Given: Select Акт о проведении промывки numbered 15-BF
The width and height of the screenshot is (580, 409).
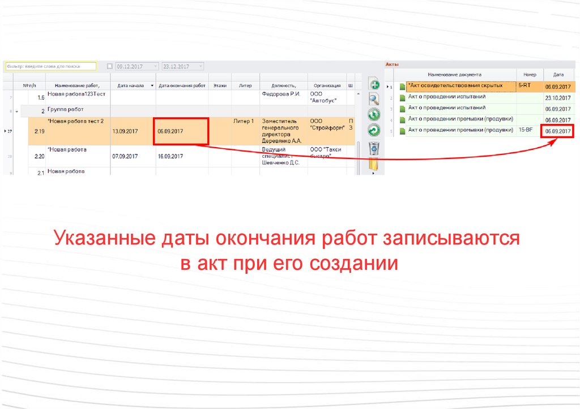Looking at the screenshot, I should (460, 130).
